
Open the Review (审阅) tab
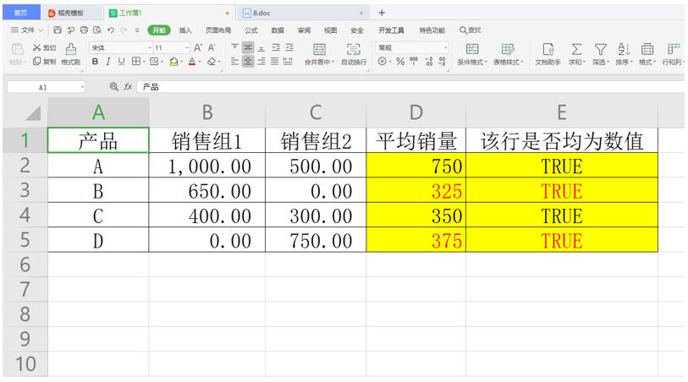tap(304, 30)
